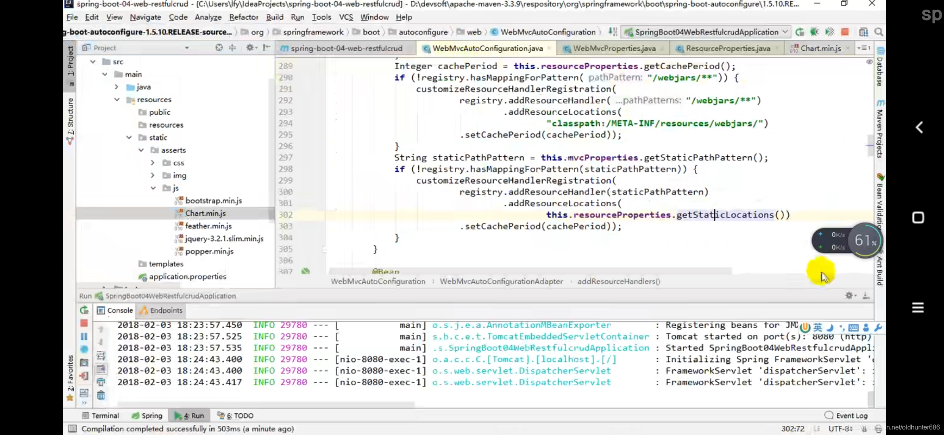Toggle soft-wrap in console gutter
Screen dimensions: 944x435
coord(101,356)
